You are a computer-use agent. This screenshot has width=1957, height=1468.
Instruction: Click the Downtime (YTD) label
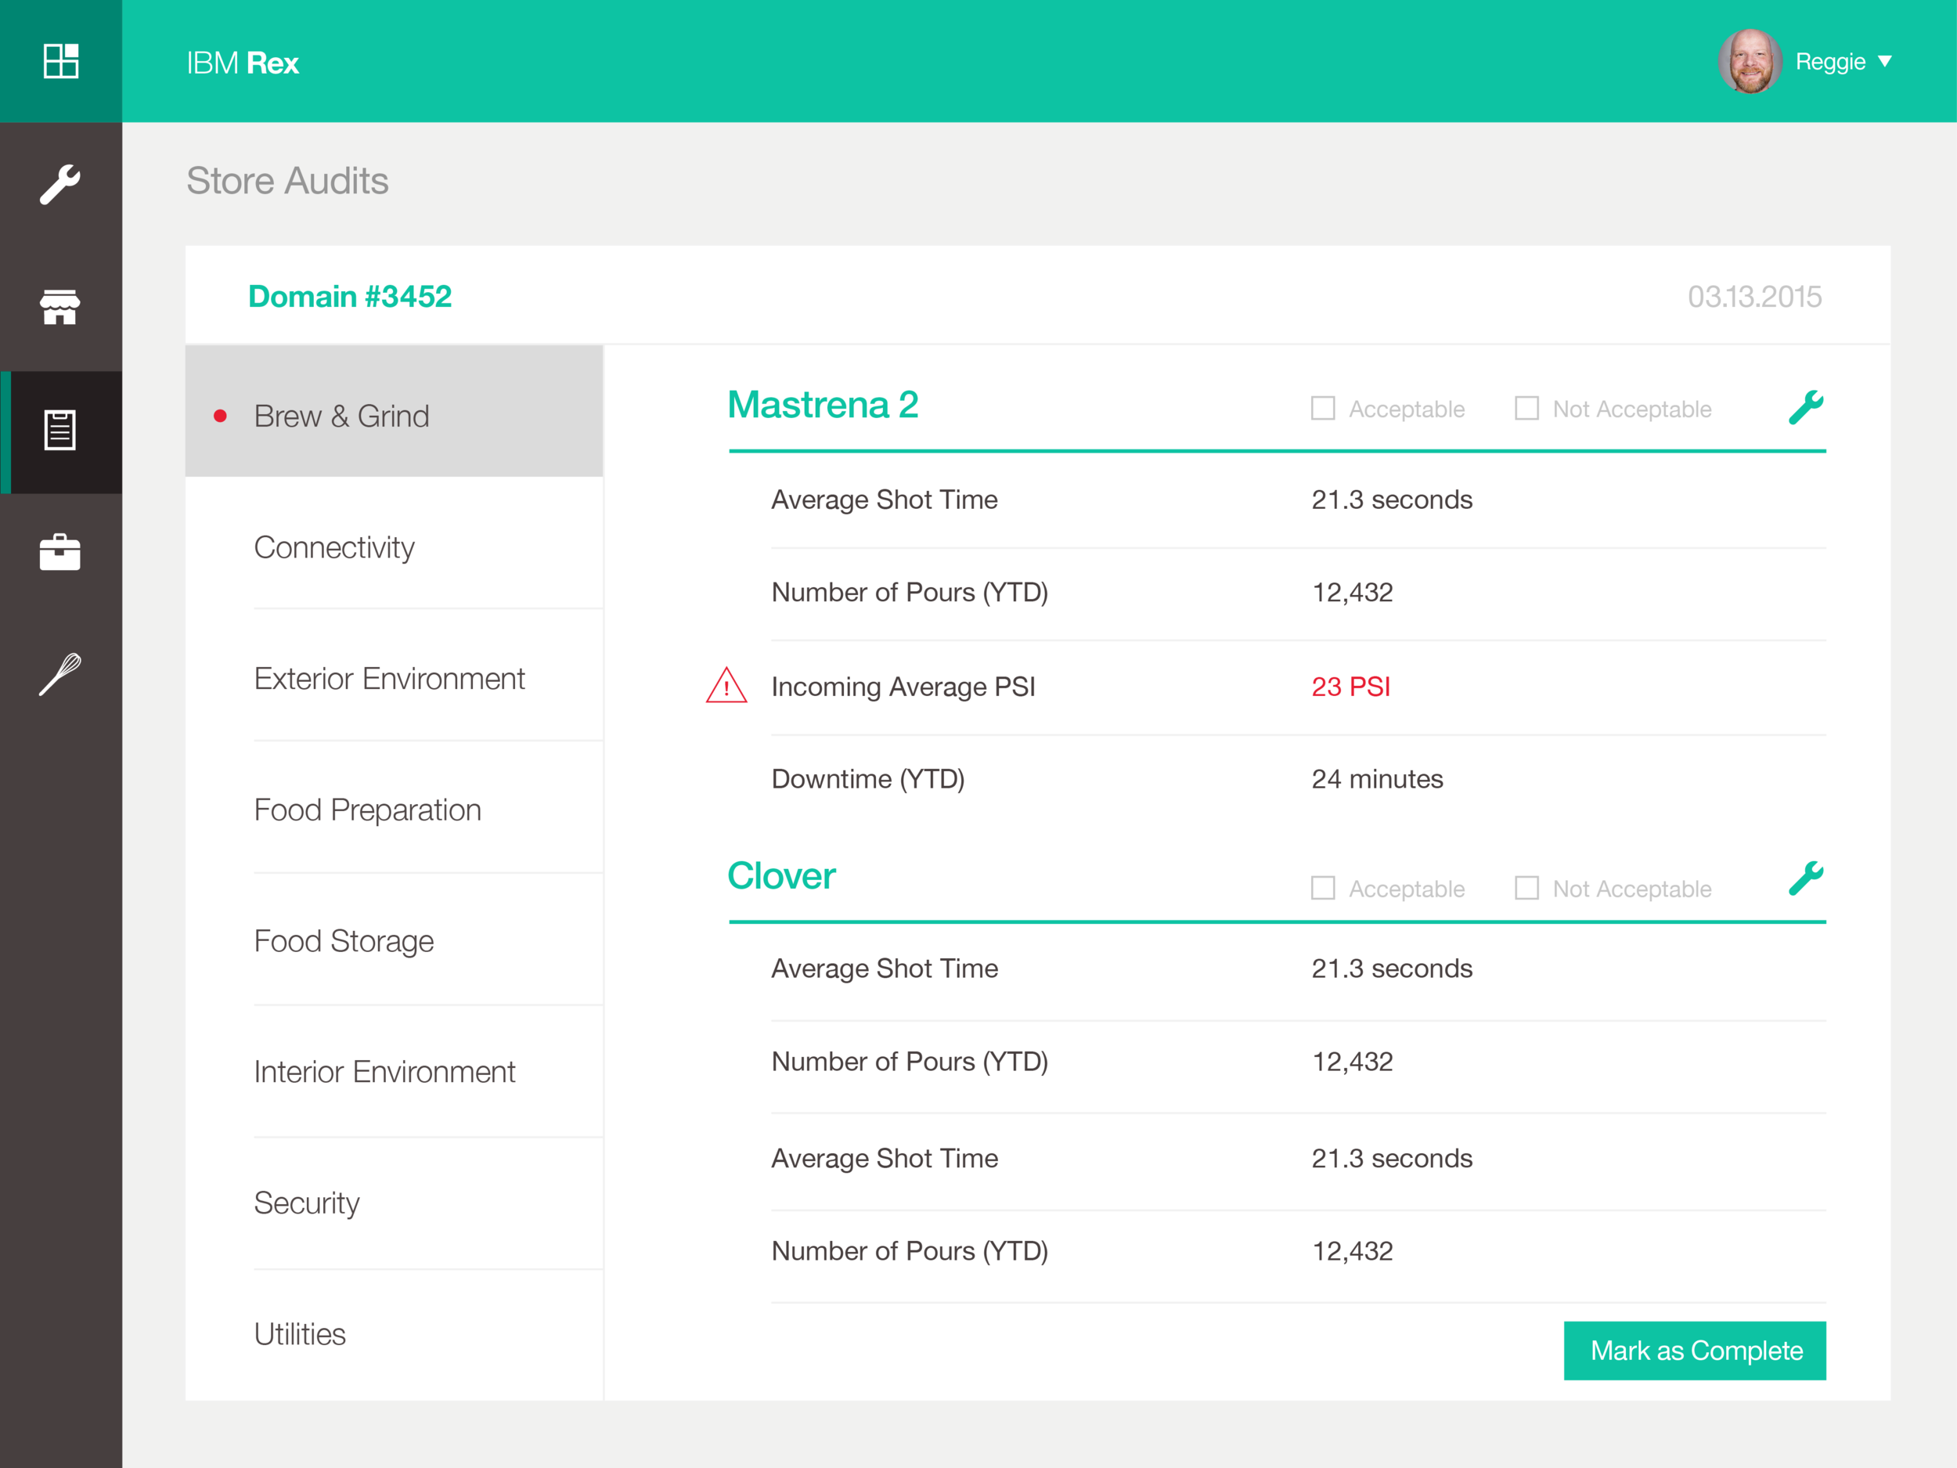click(x=868, y=779)
